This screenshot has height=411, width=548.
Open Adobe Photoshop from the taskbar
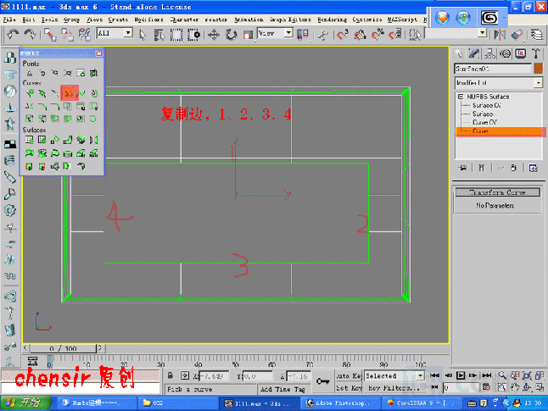[x=341, y=403]
